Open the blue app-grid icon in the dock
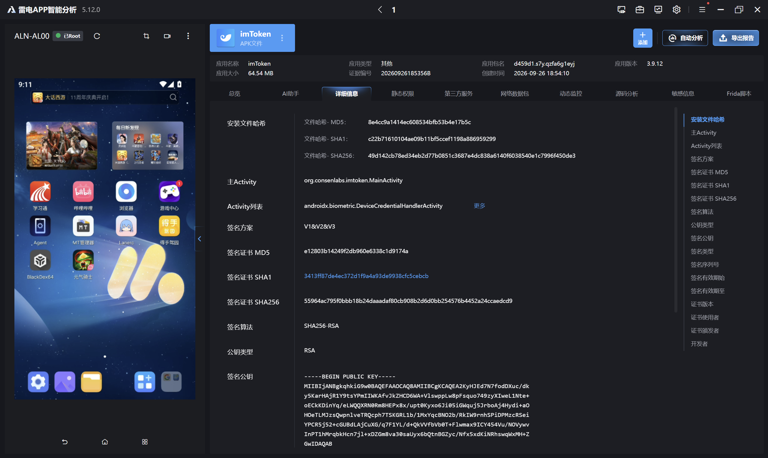 [x=145, y=382]
